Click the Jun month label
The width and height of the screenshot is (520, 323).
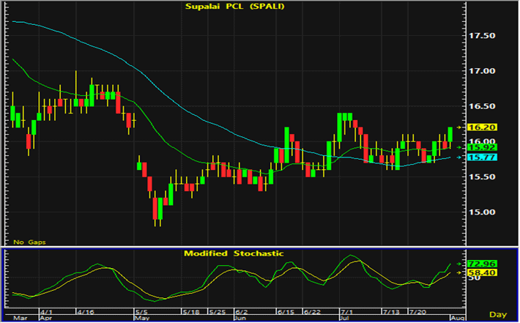click(x=239, y=319)
